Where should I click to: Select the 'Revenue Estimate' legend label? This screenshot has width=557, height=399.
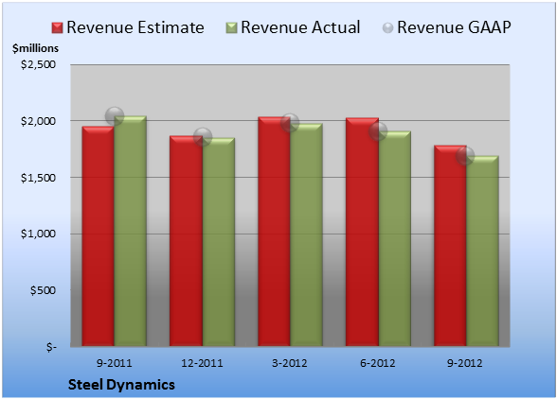(135, 27)
